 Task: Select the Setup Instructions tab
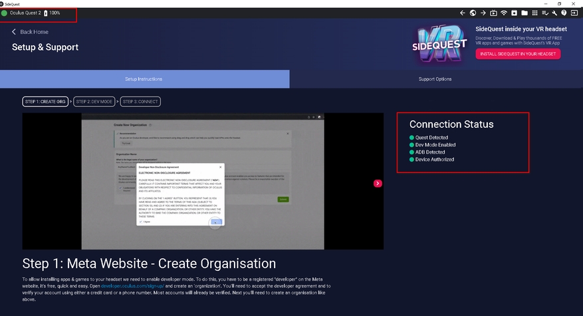pos(144,79)
